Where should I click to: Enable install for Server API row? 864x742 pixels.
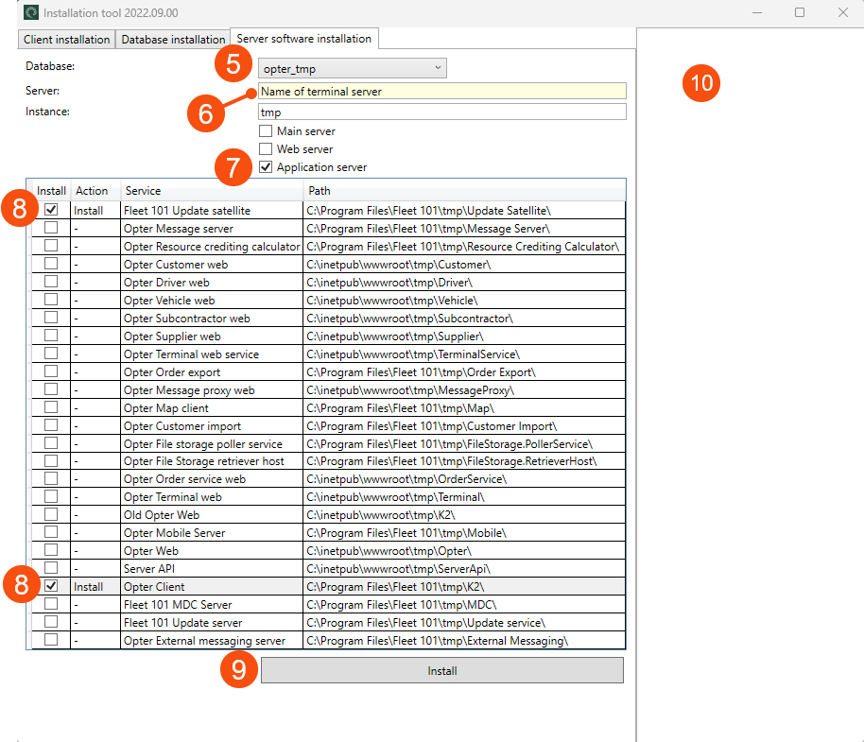(51, 569)
